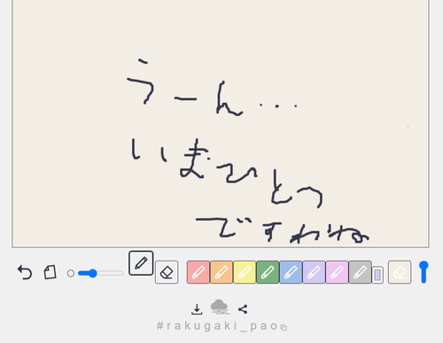Share the drawing with the share icon
This screenshot has height=343, width=443.
(243, 309)
